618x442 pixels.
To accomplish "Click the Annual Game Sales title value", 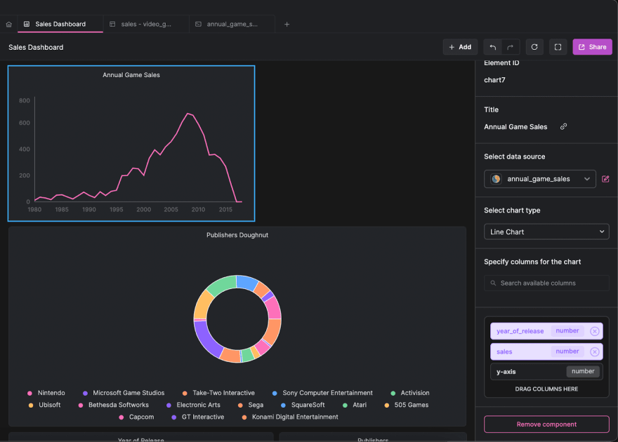I will [x=515, y=127].
